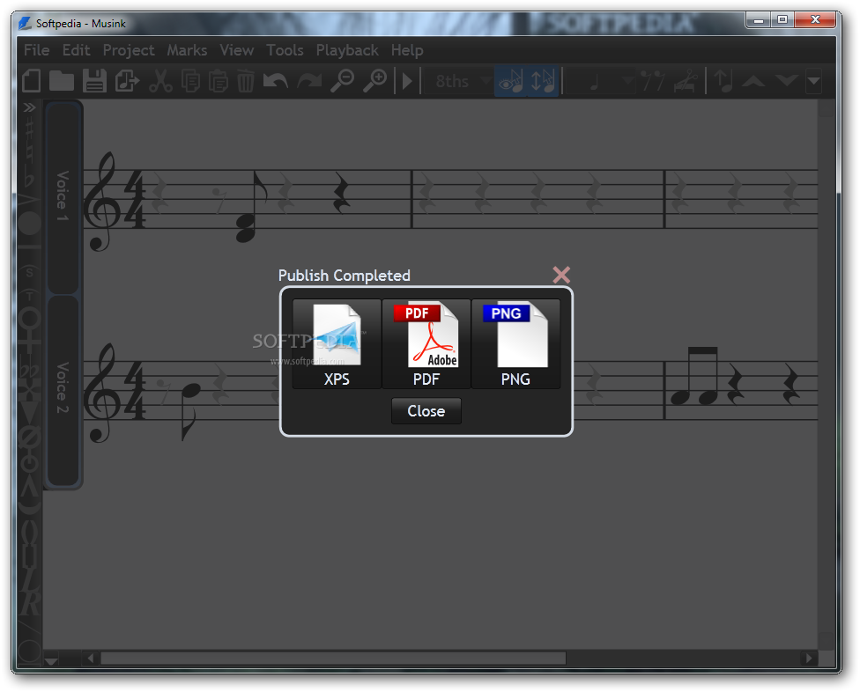Open the published PDF file

(x=426, y=344)
